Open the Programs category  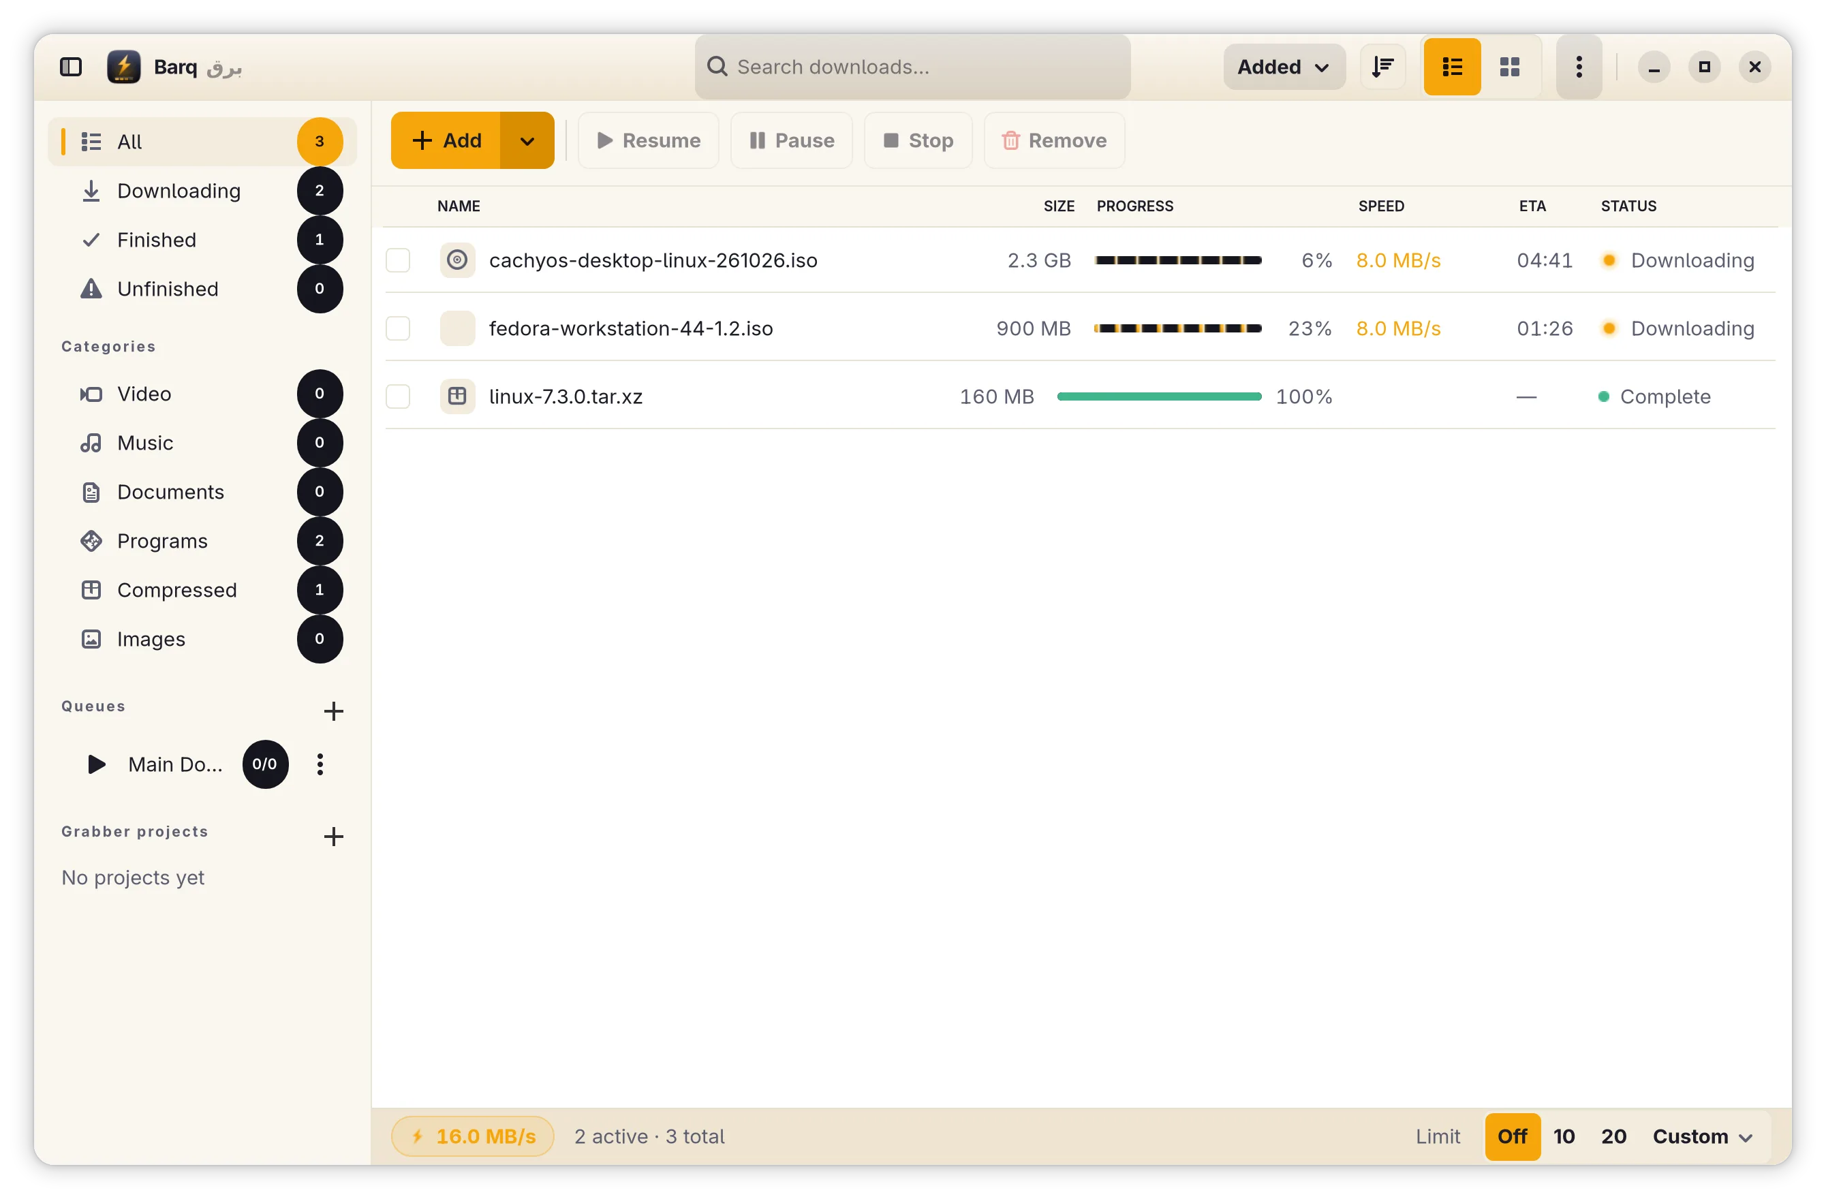[202, 541]
